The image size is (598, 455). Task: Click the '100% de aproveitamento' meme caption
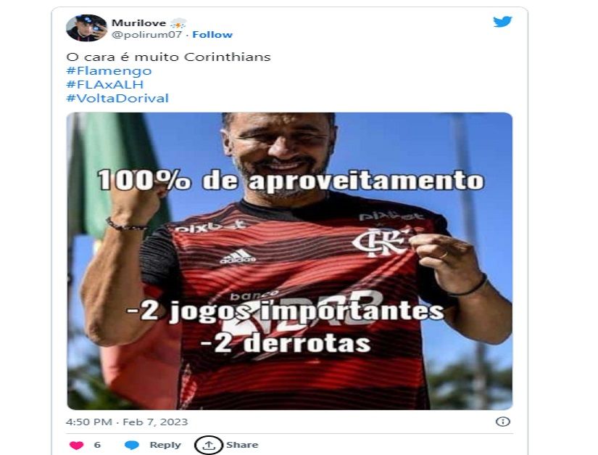[291, 180]
